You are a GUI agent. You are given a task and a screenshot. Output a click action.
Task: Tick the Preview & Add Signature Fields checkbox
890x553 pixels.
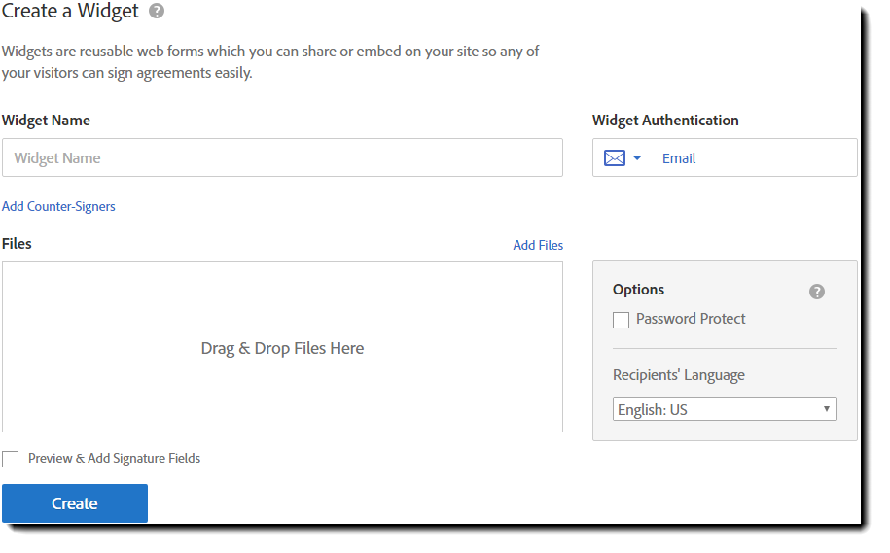point(11,459)
